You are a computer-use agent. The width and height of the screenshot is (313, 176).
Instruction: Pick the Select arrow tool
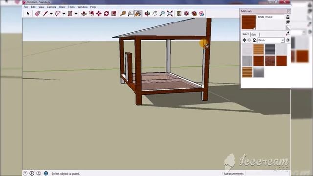pyautogui.click(x=28, y=13)
